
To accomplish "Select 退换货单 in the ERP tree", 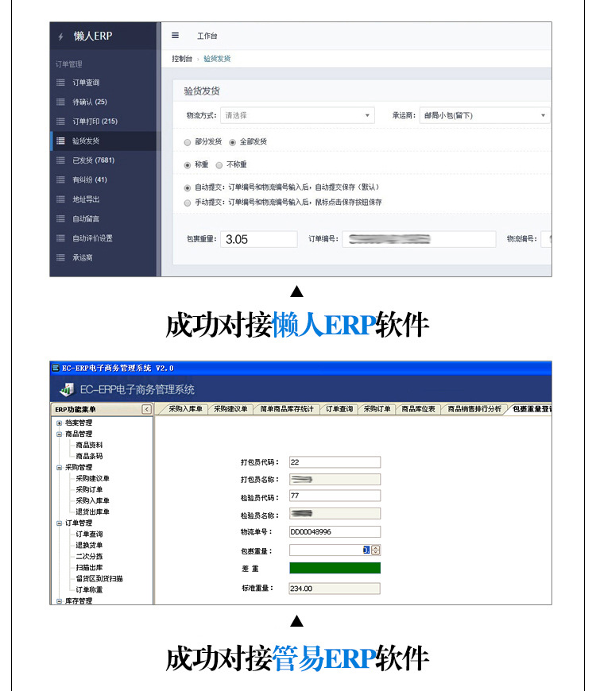I will pyautogui.click(x=89, y=545).
